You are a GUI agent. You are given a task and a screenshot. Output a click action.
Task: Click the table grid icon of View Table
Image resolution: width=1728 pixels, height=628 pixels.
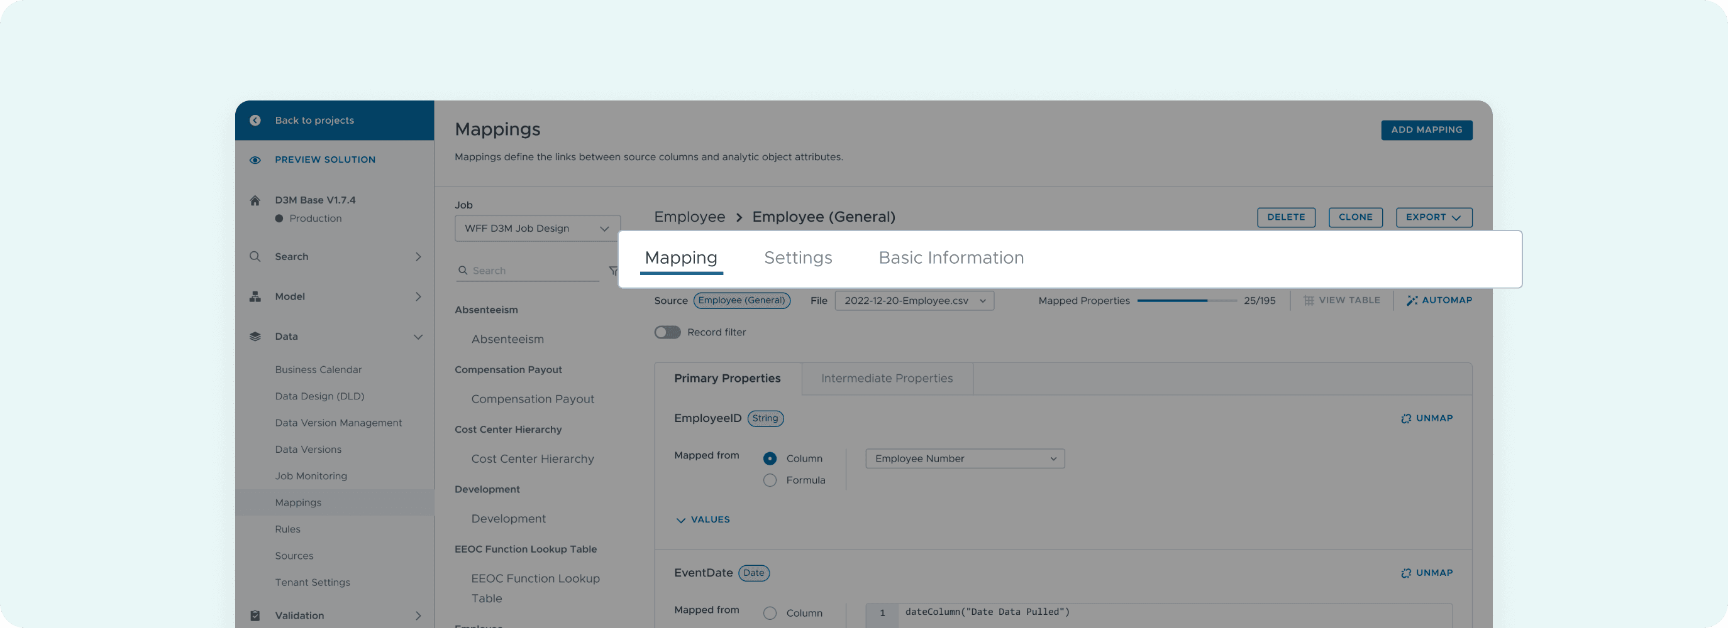1308,300
